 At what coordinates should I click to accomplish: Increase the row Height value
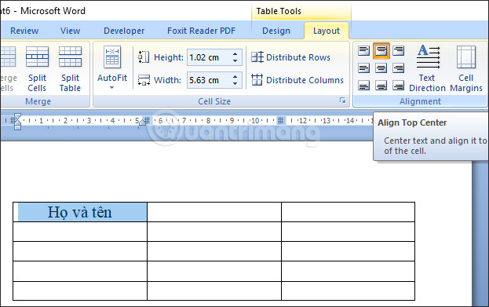235,53
